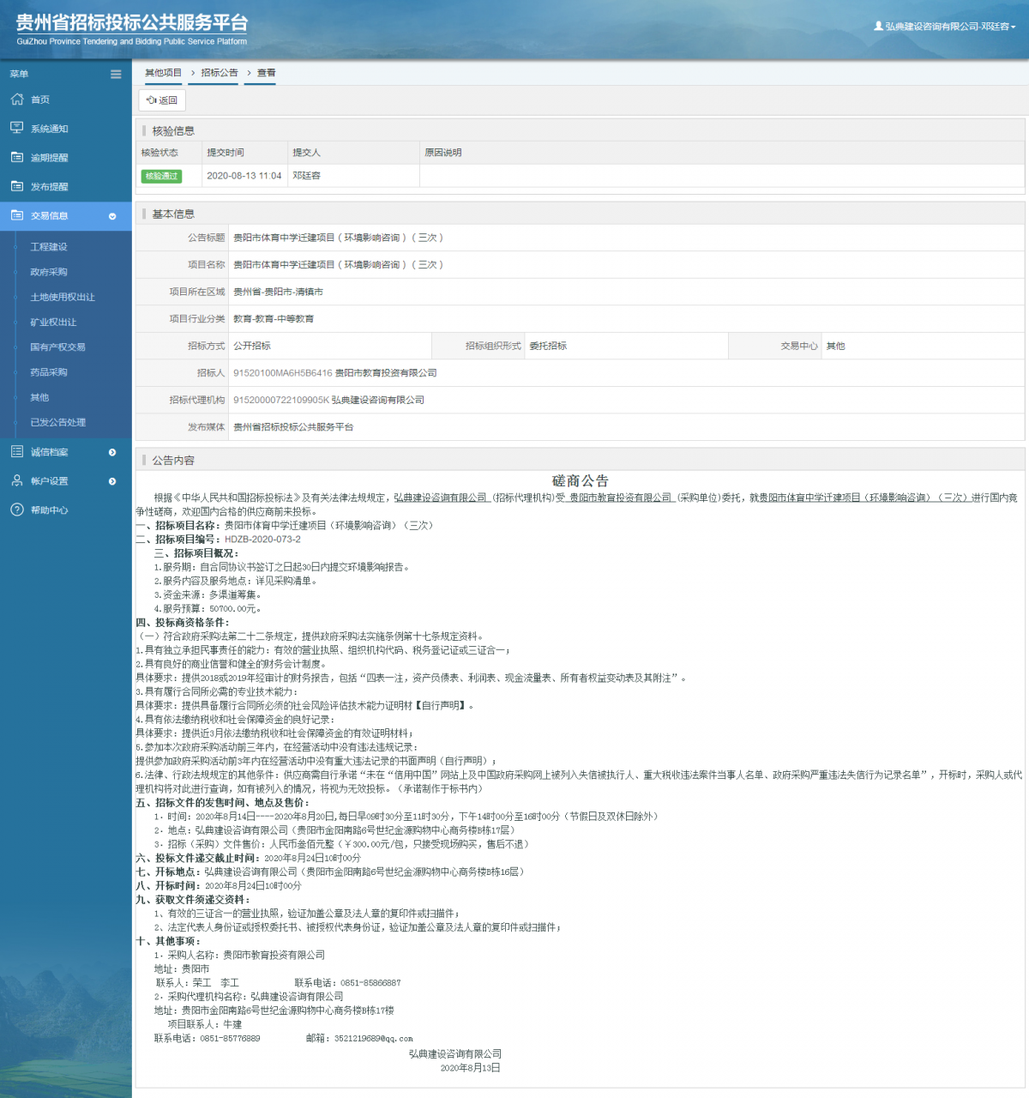Viewport: 1029px width, 1098px height.
Task: Select 工程建设 in the sidebar
Action: [x=49, y=247]
